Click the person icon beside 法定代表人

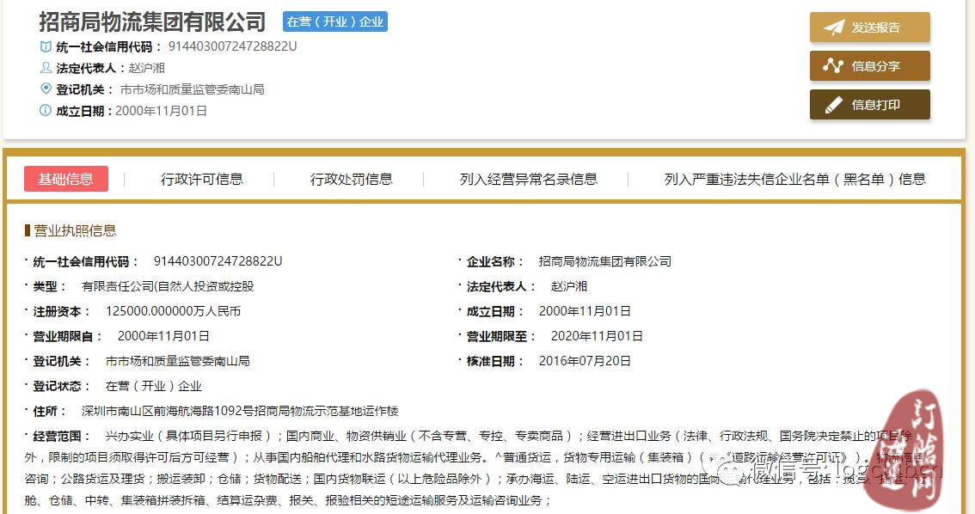46,68
